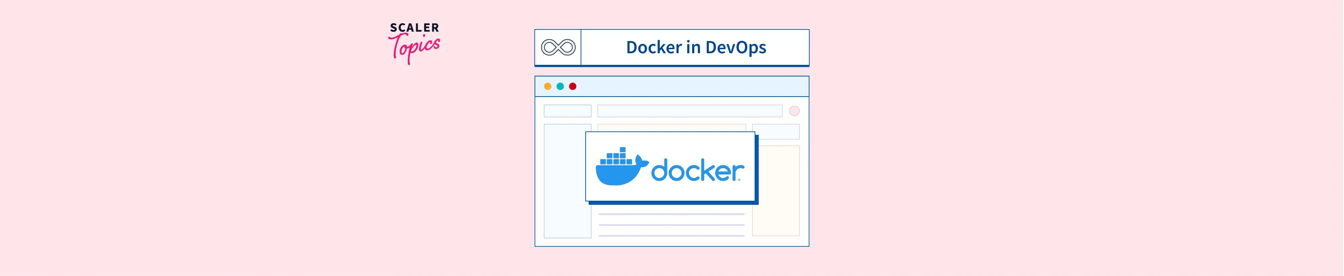The image size is (1344, 276).
Task: Click the pink circle beside the address bar
Action: [x=794, y=111]
